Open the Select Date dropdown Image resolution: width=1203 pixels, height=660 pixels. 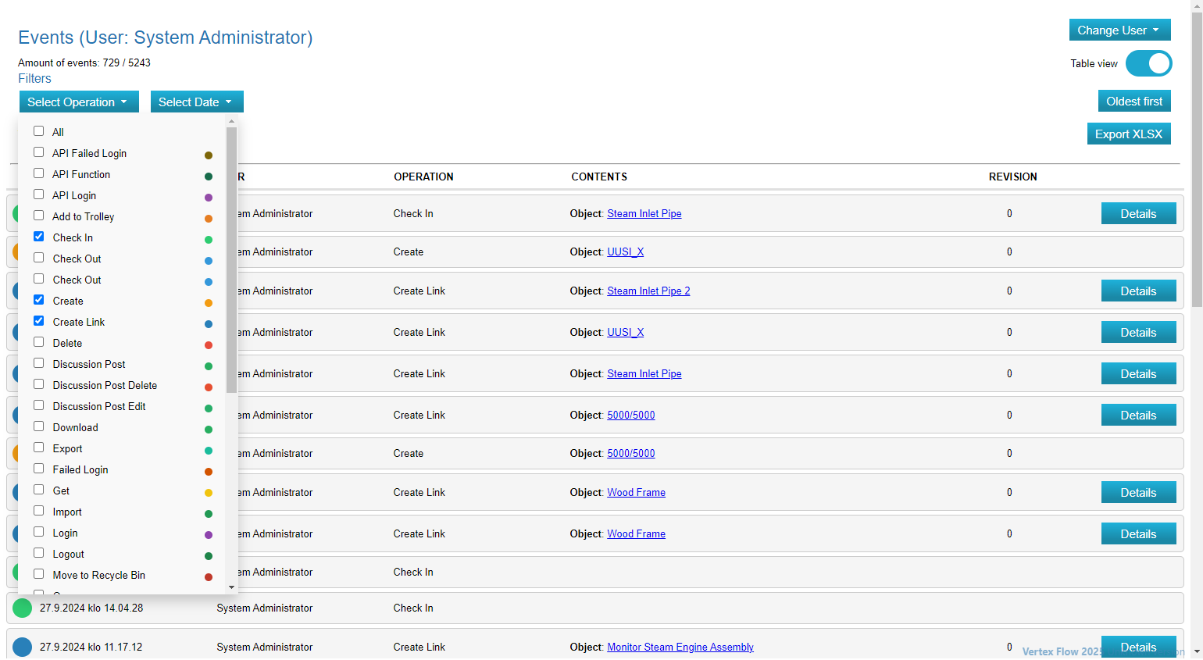point(196,102)
